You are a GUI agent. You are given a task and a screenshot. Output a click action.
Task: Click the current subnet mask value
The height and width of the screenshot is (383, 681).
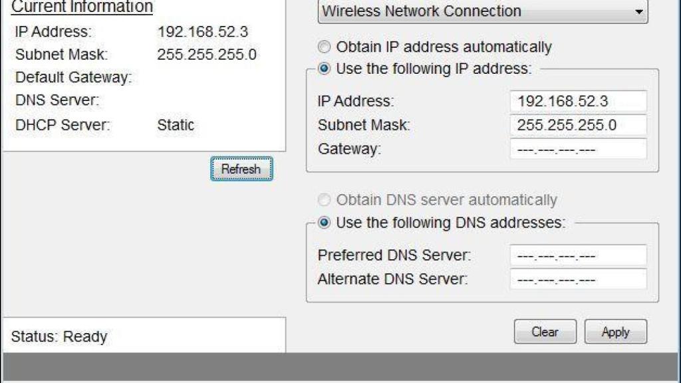tap(206, 55)
